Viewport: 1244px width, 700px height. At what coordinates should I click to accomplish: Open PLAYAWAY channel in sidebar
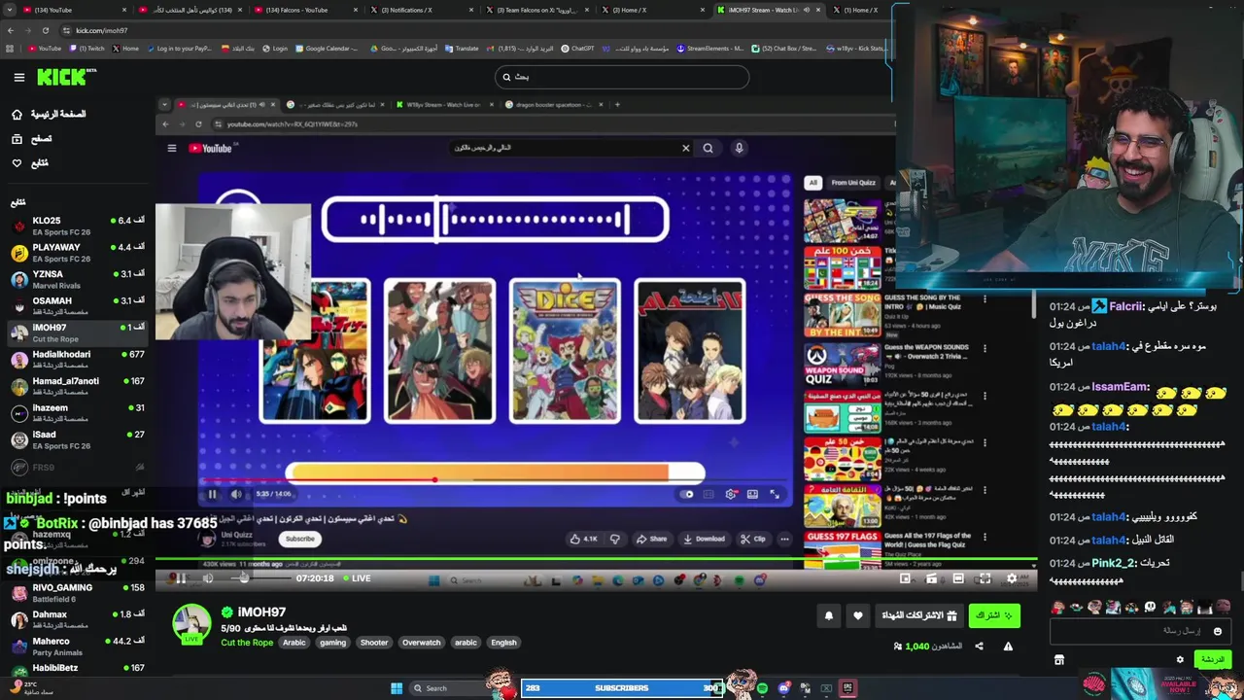[x=77, y=253]
